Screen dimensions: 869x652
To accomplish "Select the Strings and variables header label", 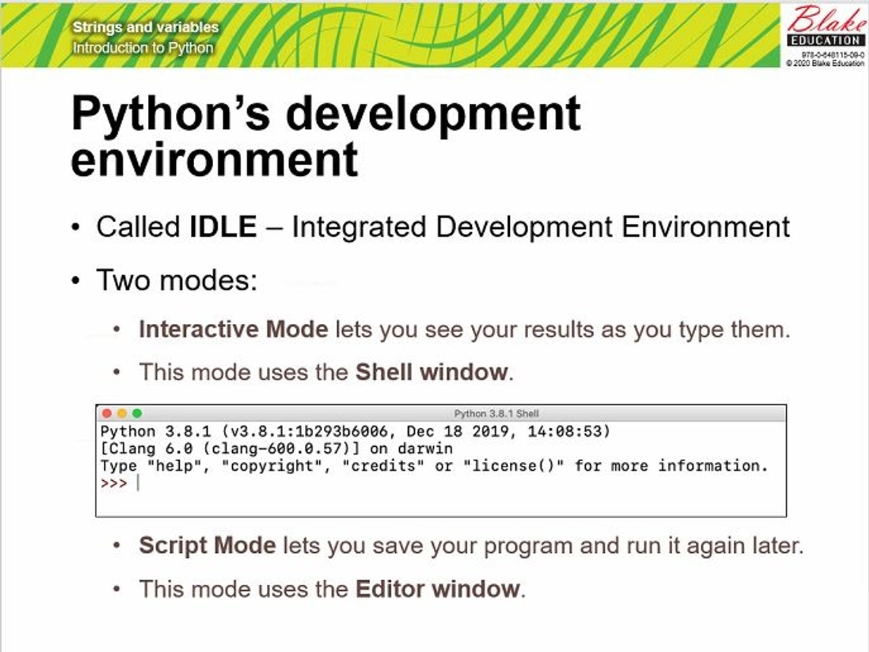I will (x=146, y=28).
